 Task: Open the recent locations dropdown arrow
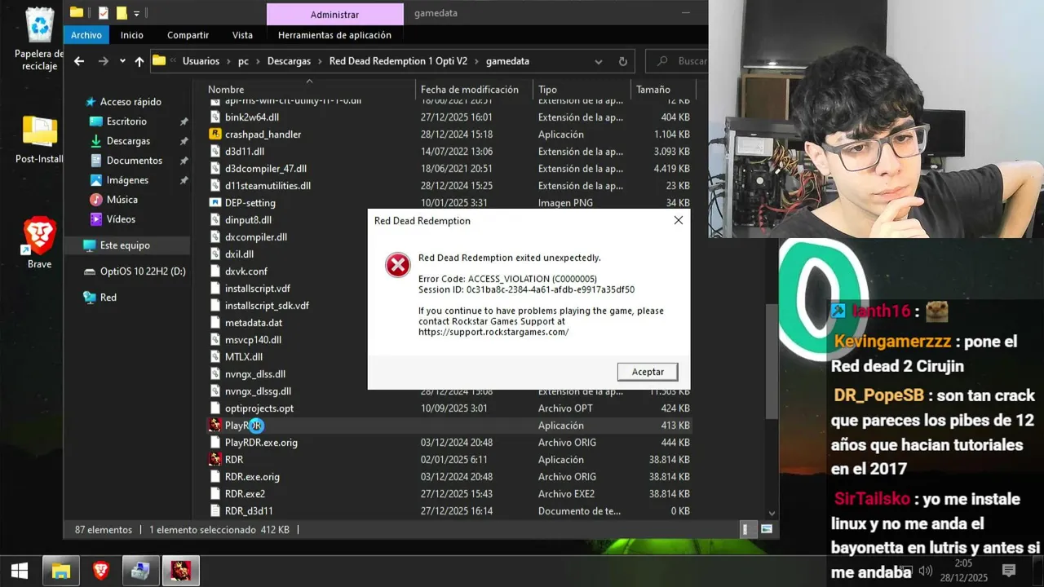tap(122, 61)
